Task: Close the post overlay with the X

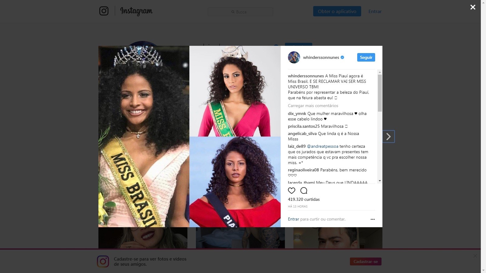Action: point(473,7)
